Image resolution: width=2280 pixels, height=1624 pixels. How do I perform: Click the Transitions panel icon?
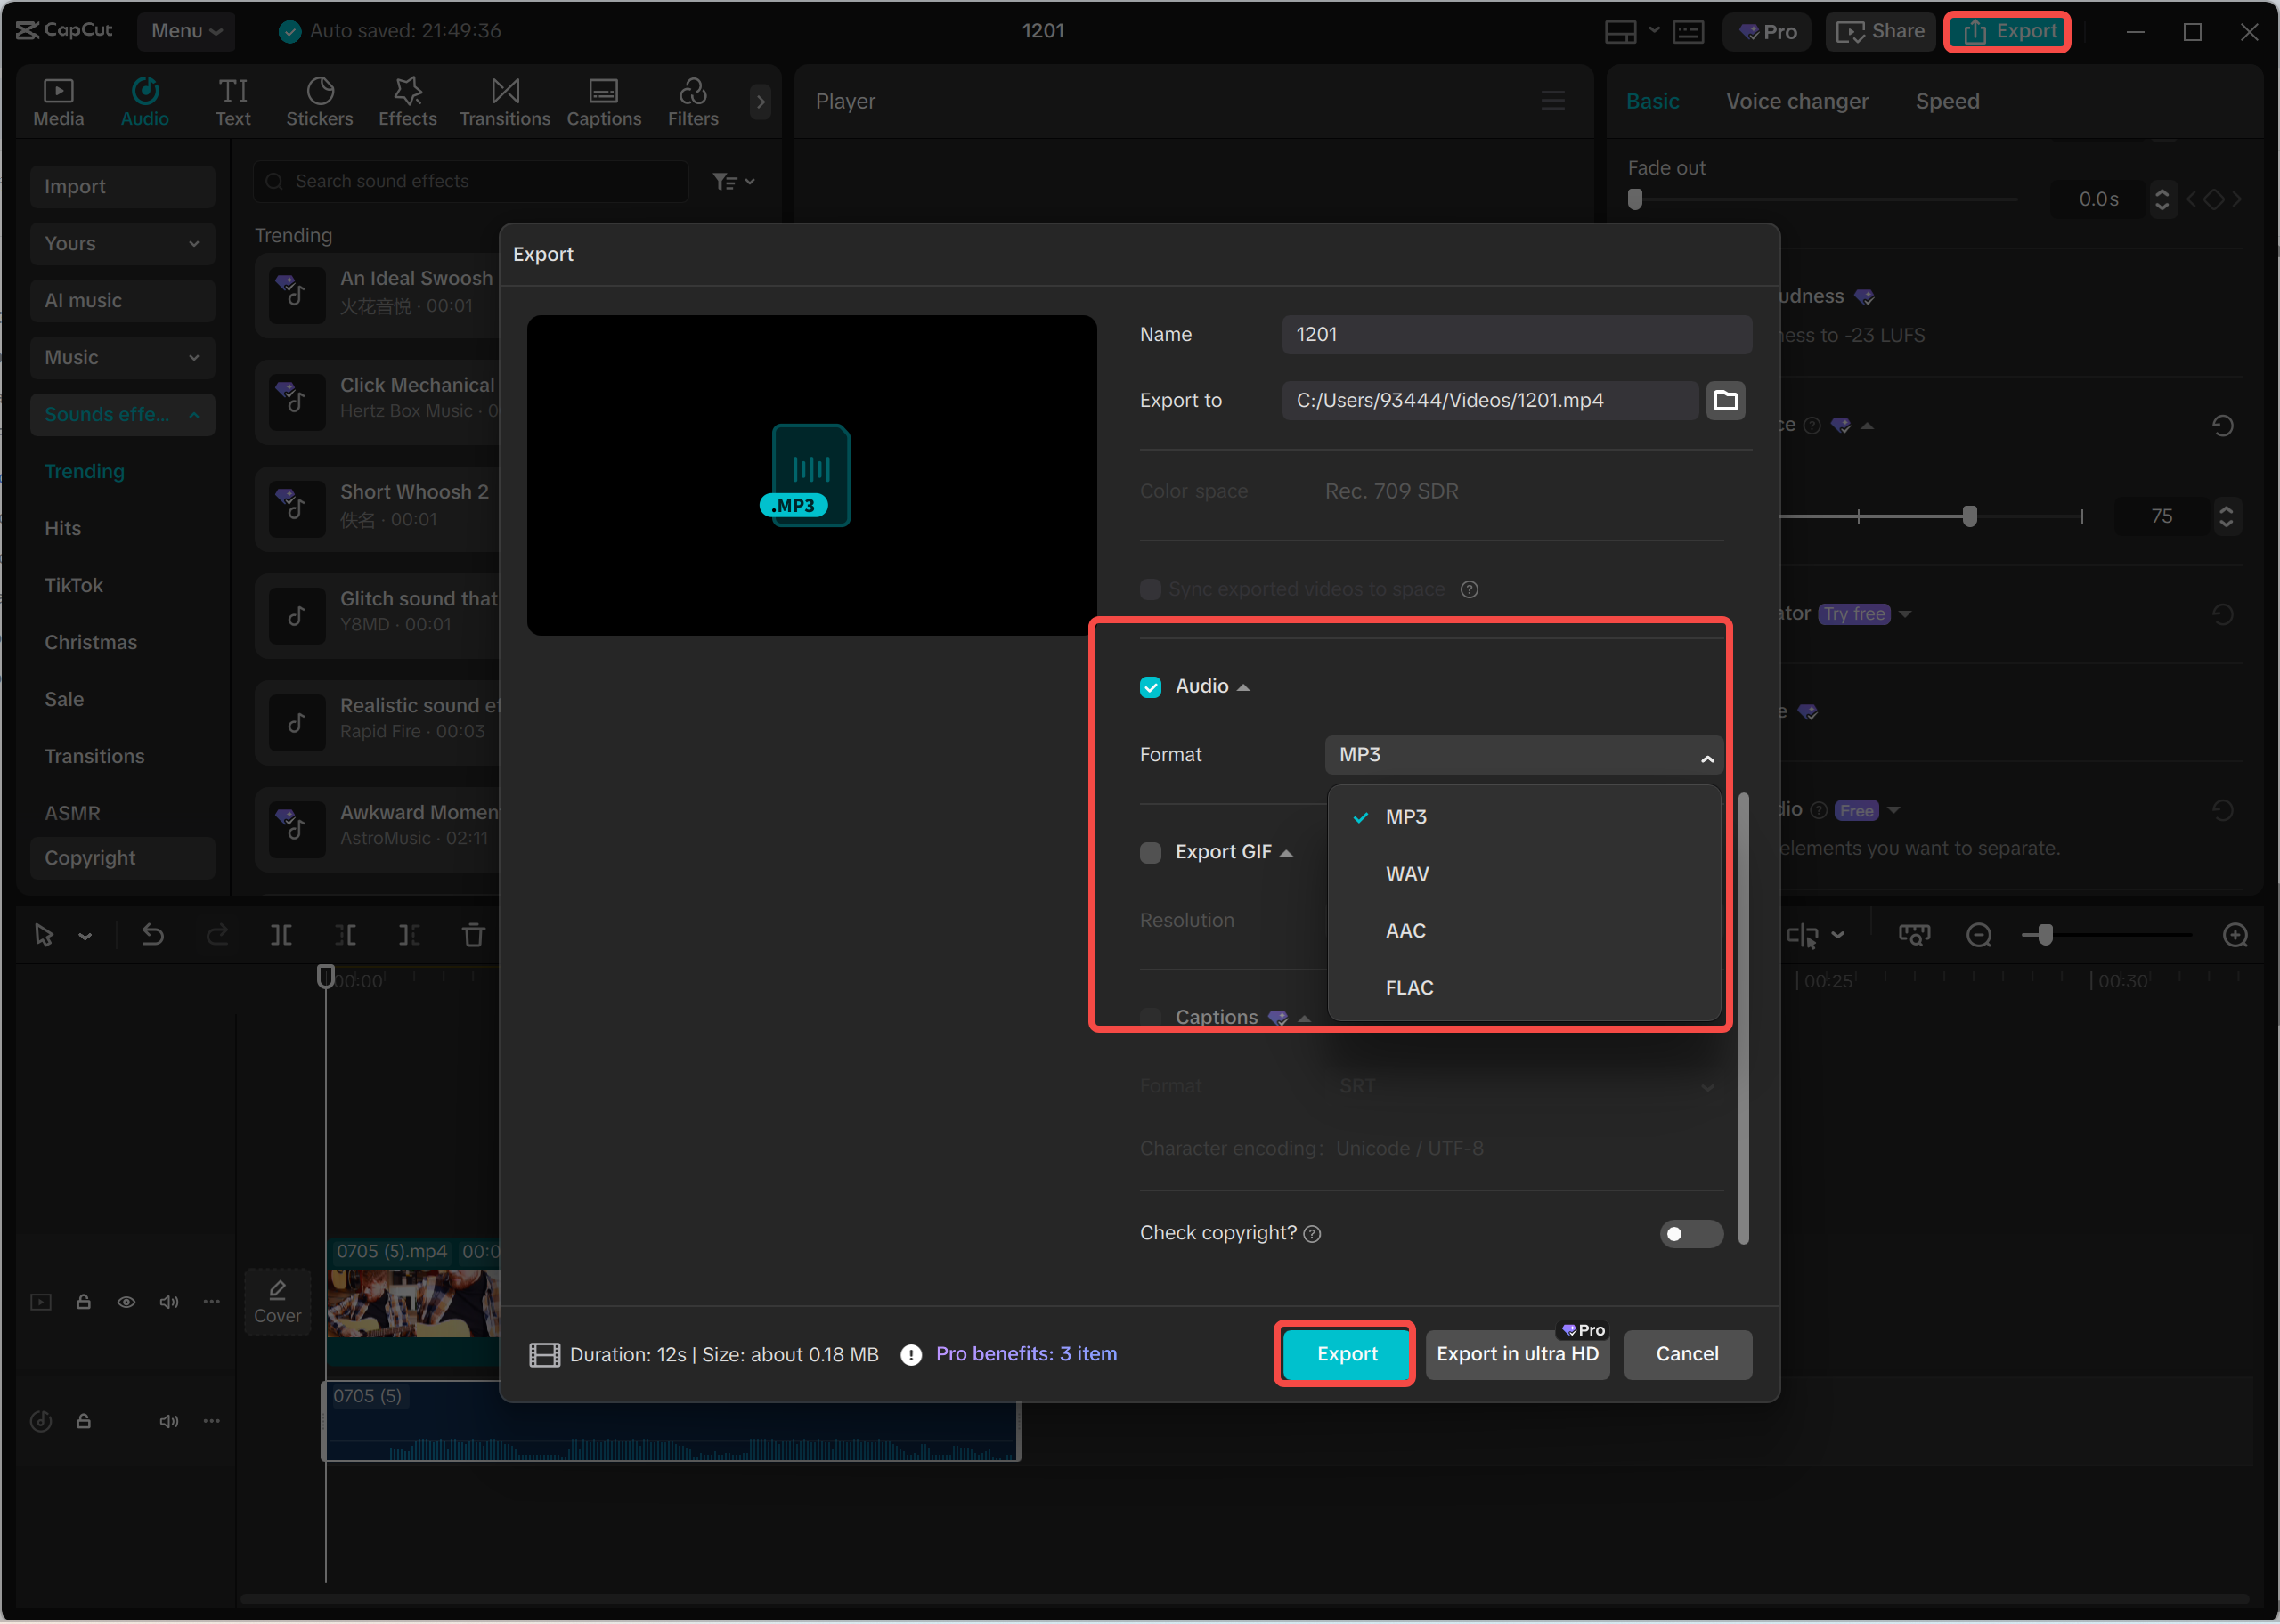[504, 100]
